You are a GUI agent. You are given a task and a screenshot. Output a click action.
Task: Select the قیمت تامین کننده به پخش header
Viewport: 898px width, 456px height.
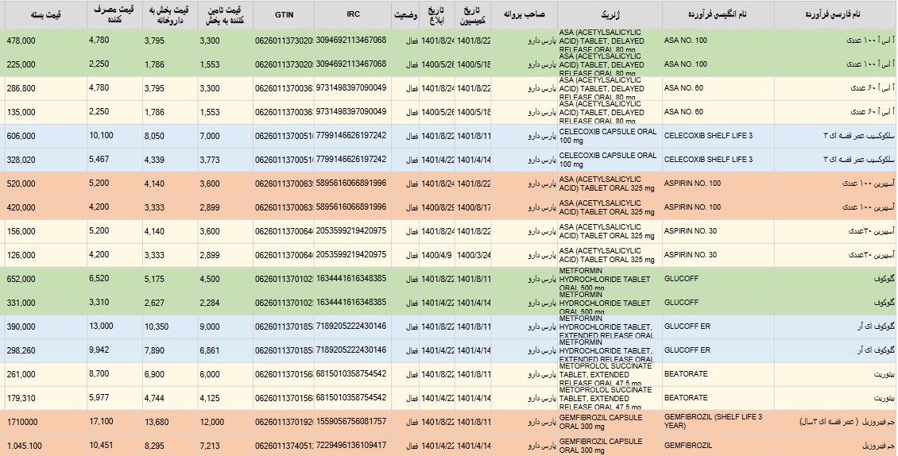(224, 15)
